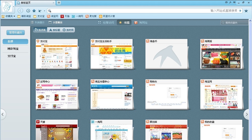Open the 淘画报 thumbnail card
The image size is (252, 140).
tap(221, 54)
